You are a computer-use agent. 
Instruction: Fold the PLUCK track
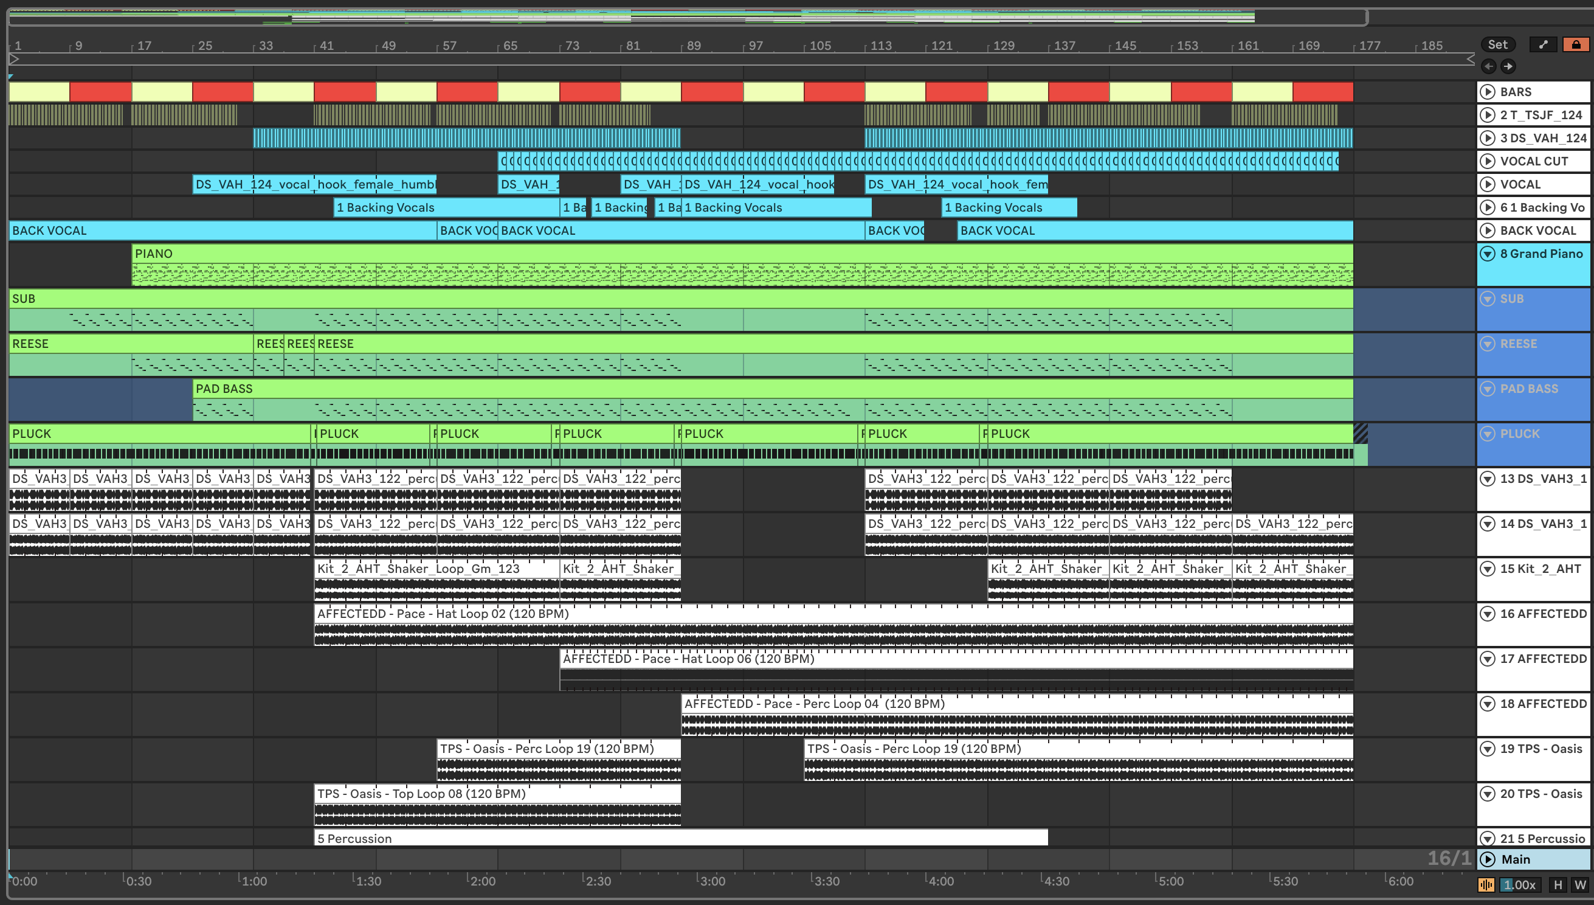(1488, 434)
